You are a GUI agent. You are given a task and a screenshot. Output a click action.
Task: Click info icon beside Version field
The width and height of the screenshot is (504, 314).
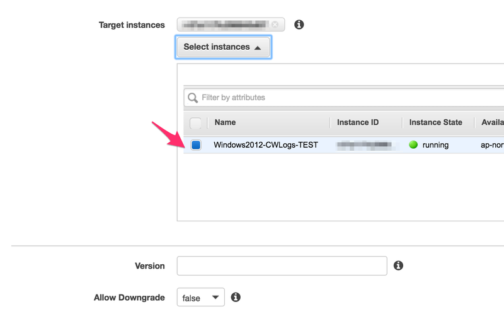click(x=398, y=265)
